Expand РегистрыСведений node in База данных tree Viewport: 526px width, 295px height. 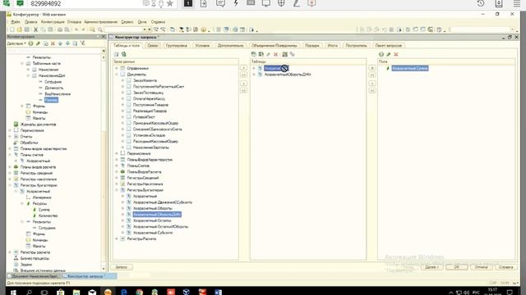click(x=117, y=178)
